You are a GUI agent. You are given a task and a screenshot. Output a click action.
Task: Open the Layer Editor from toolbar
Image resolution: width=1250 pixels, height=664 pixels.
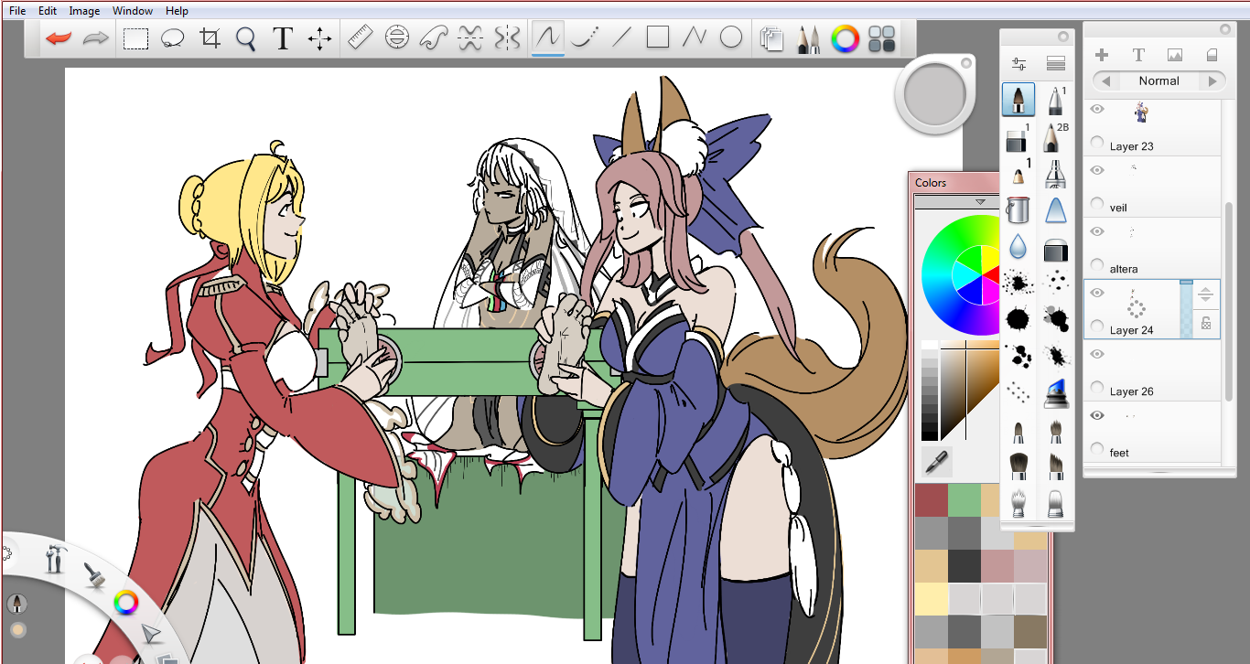772,38
